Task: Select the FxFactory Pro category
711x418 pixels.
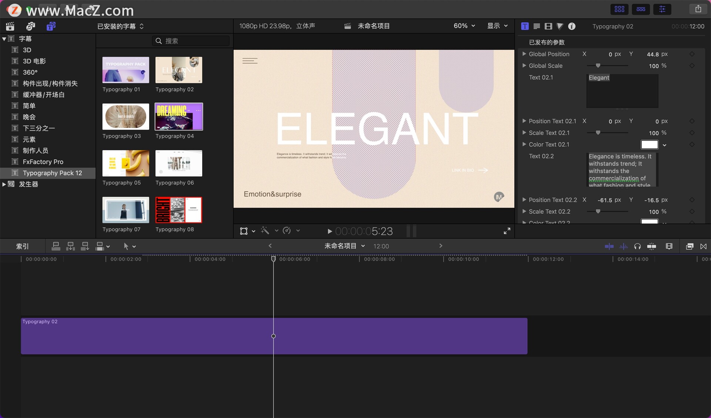Action: click(x=43, y=162)
